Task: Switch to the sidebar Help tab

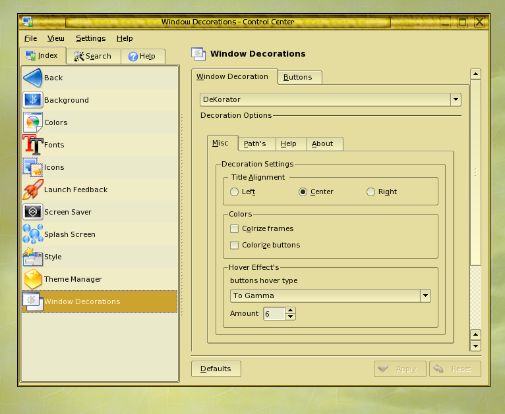Action: click(x=143, y=56)
